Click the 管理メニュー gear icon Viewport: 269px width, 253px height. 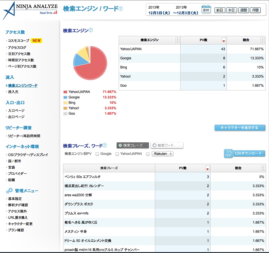click(9, 191)
